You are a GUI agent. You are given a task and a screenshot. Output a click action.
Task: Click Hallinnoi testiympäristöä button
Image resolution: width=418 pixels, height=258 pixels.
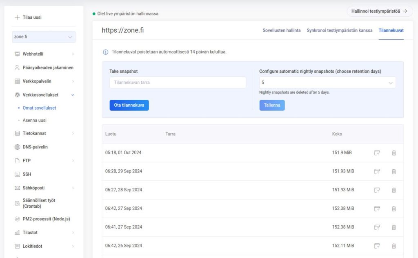tap(379, 11)
